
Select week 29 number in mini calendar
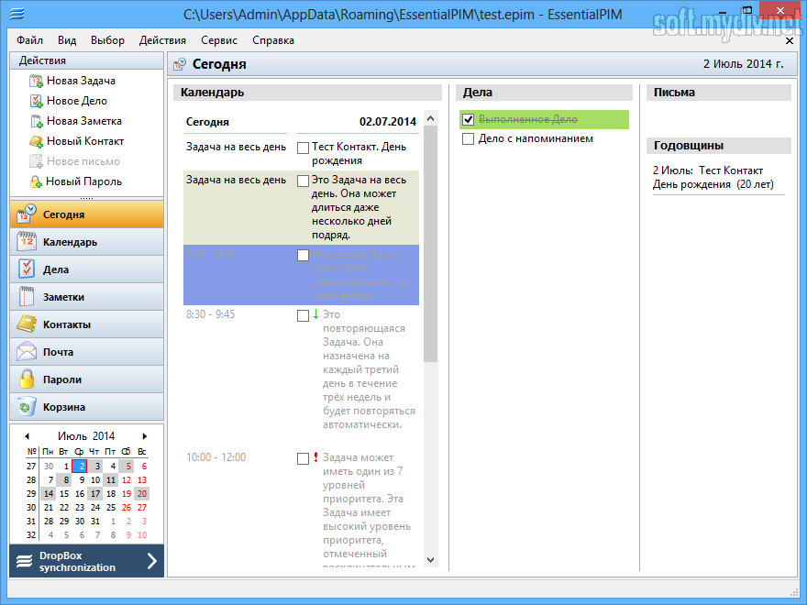pos(31,494)
